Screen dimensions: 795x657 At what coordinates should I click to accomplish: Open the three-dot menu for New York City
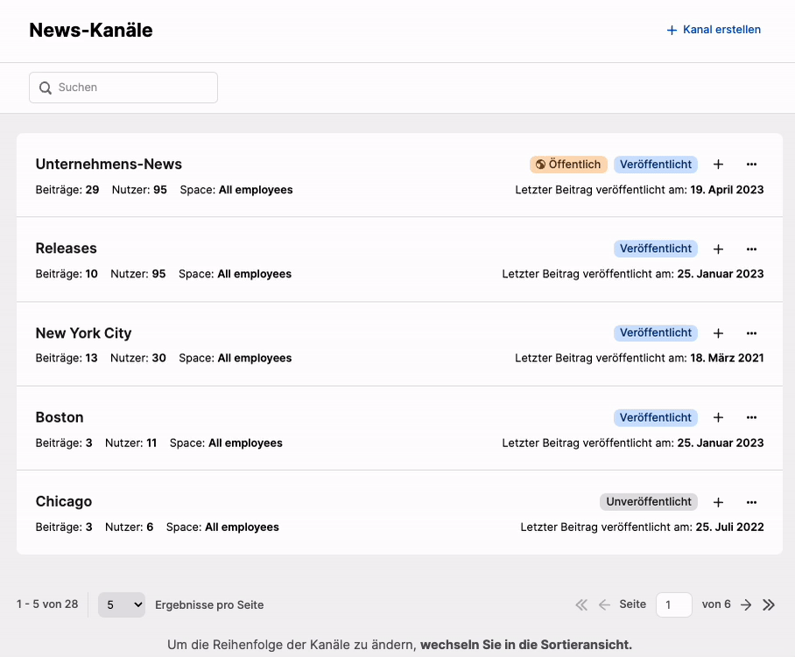(751, 332)
